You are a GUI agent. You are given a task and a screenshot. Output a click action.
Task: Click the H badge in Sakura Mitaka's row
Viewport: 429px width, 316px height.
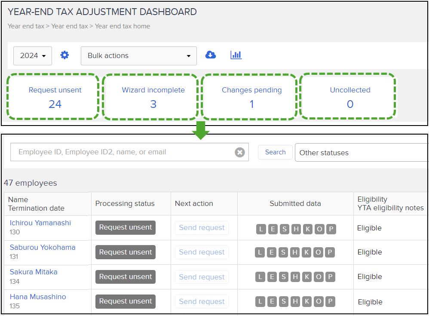click(295, 277)
